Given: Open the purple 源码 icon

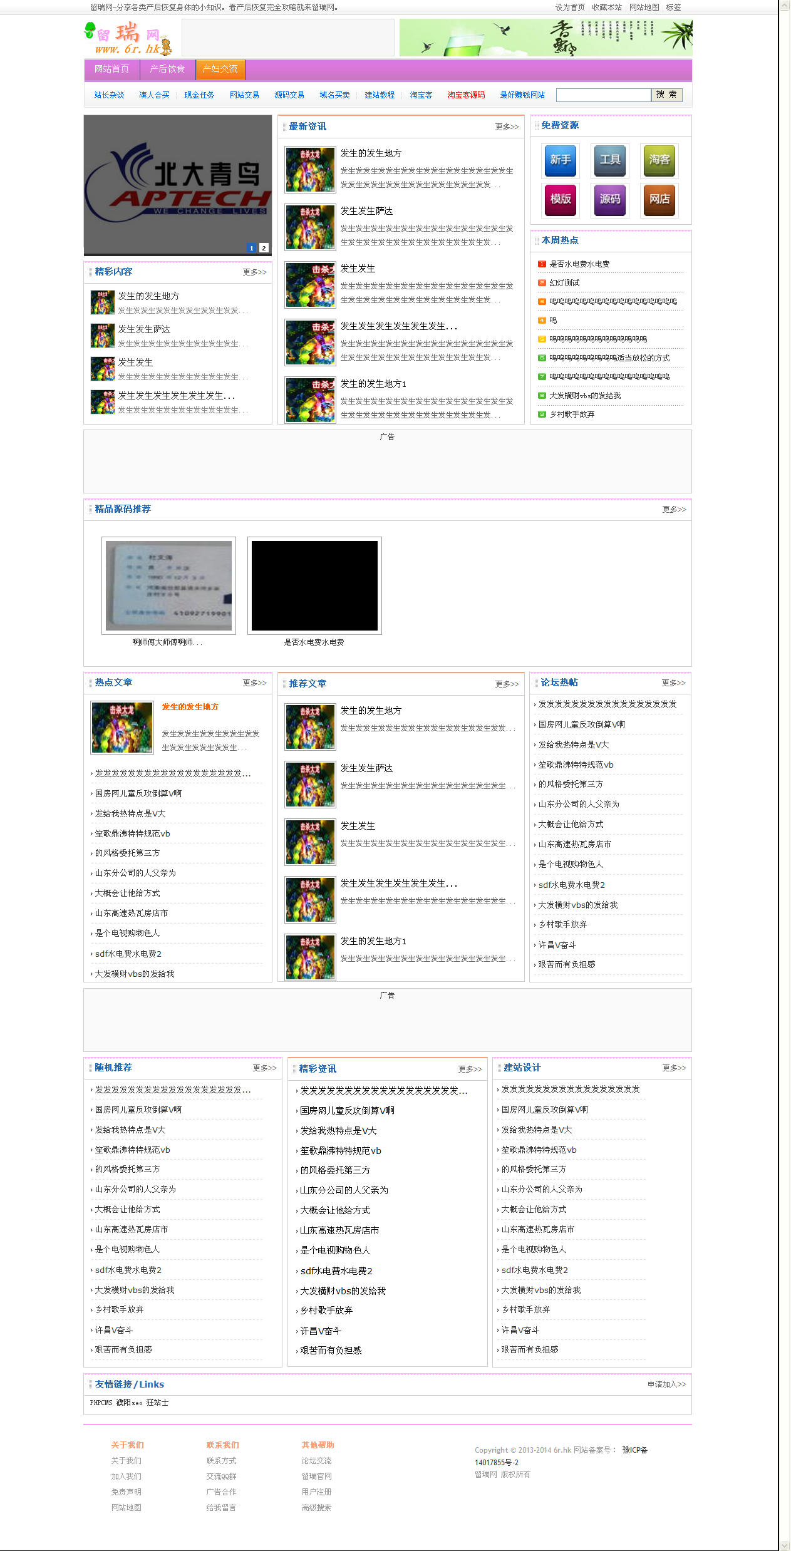Looking at the screenshot, I should (610, 200).
